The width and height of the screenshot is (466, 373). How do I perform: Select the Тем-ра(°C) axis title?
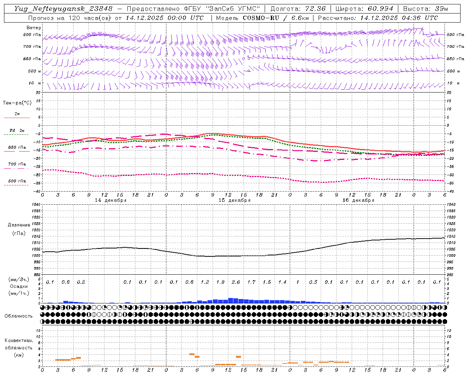pyautogui.click(x=17, y=103)
